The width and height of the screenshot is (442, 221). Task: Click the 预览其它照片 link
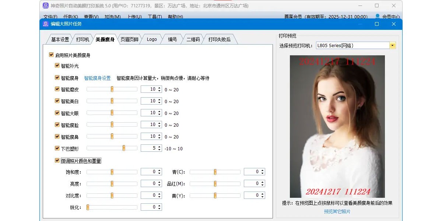tap(337, 211)
